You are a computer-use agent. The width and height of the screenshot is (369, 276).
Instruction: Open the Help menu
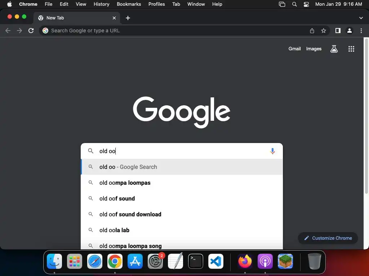(x=217, y=4)
